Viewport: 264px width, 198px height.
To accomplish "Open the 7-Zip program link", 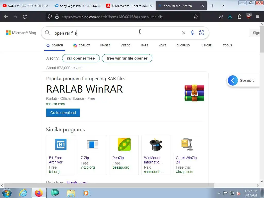I will [x=85, y=158].
